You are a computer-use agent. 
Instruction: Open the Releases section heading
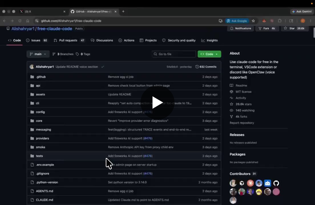point(237,135)
